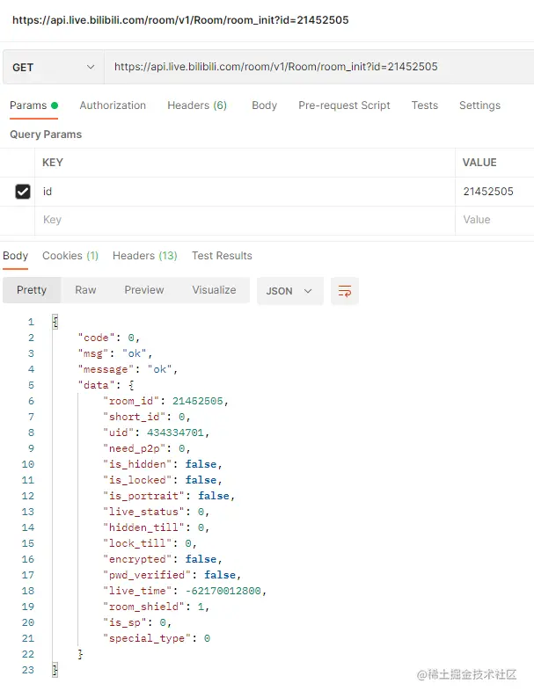Select the response Body tab
Screen dimensions: 534x698
tap(16, 256)
